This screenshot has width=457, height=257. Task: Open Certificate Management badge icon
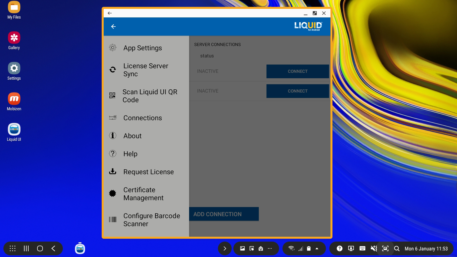pos(113,194)
